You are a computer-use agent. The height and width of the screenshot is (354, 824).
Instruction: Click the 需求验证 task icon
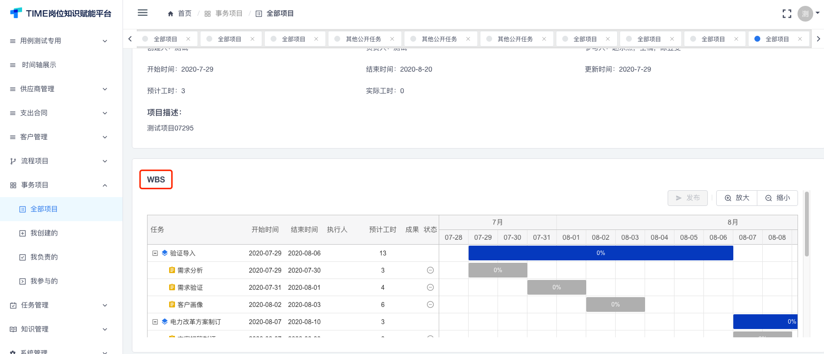point(172,287)
